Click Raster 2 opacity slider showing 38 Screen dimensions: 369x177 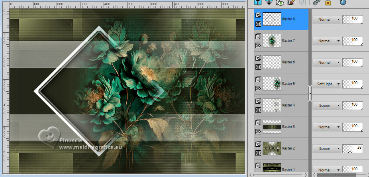353,149
